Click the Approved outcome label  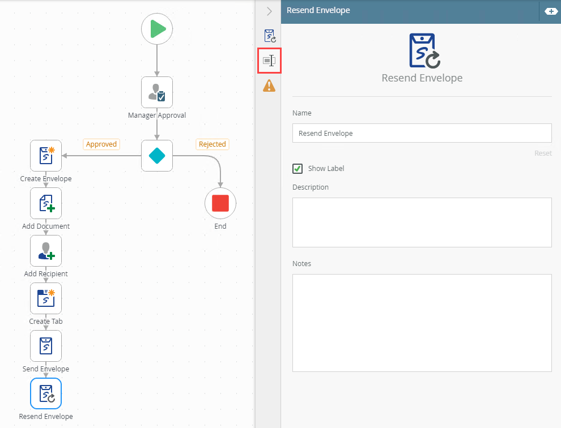(101, 144)
